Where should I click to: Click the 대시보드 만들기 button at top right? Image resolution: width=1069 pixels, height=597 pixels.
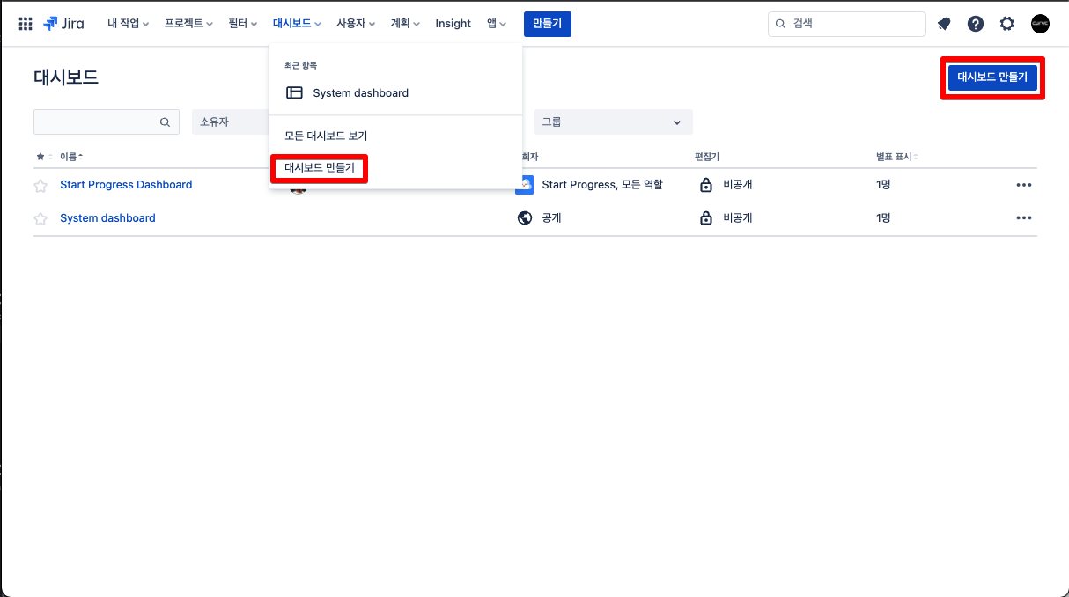pos(992,77)
